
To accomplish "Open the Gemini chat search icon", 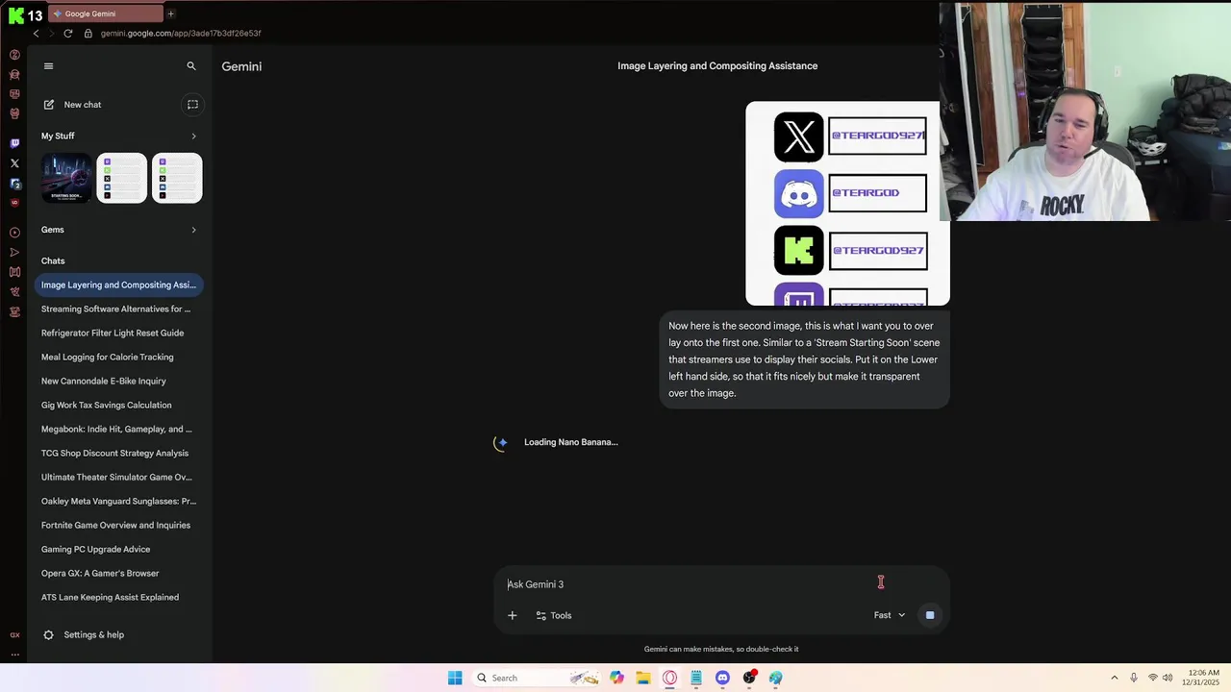I will coord(191,66).
